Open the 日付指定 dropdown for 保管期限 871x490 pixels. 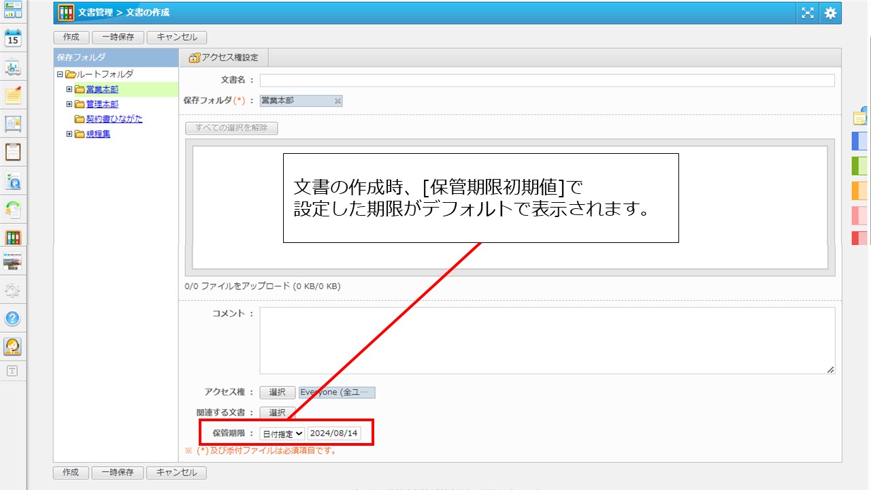(281, 432)
